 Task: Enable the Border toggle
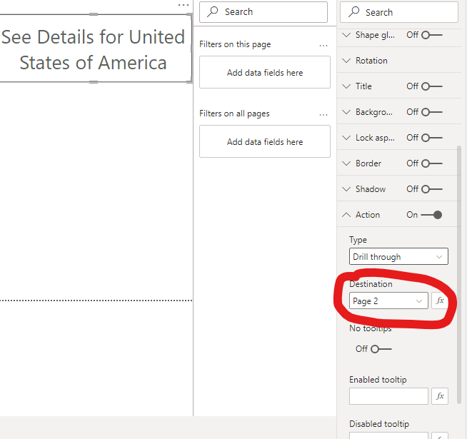click(x=431, y=163)
